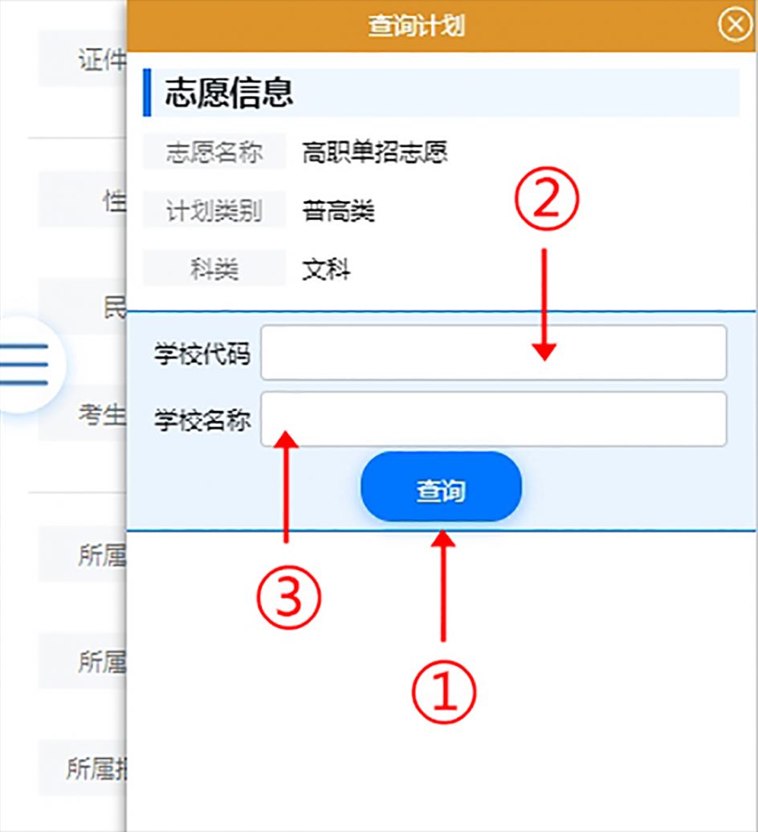
Task: Click the 志愿名称 label
Action: tap(214, 152)
